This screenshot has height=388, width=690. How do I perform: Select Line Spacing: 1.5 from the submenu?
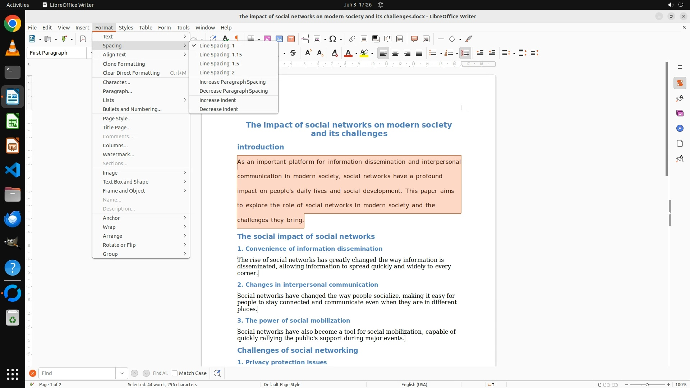[219, 64]
